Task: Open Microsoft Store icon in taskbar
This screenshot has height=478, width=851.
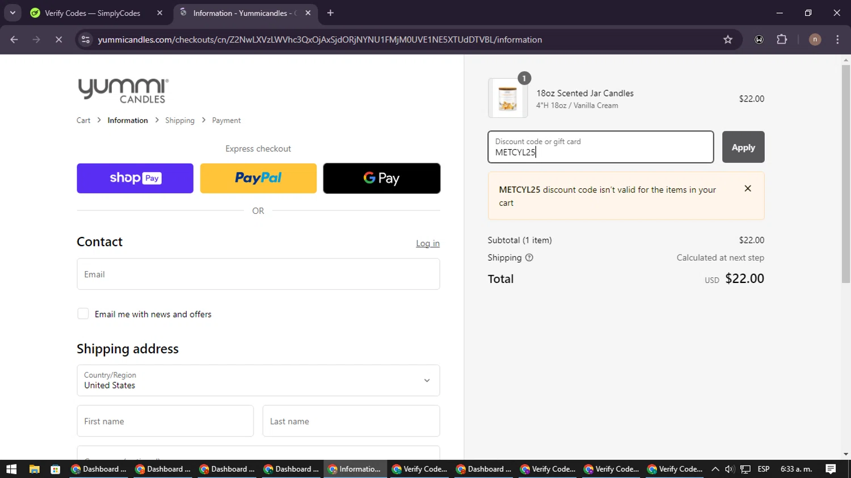Action: pos(55,469)
